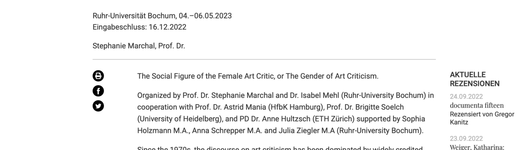Screen dimensions: 524x150
Task: Click author line Stephanie Marchal, Prof. Dr.
Action: 139,46
